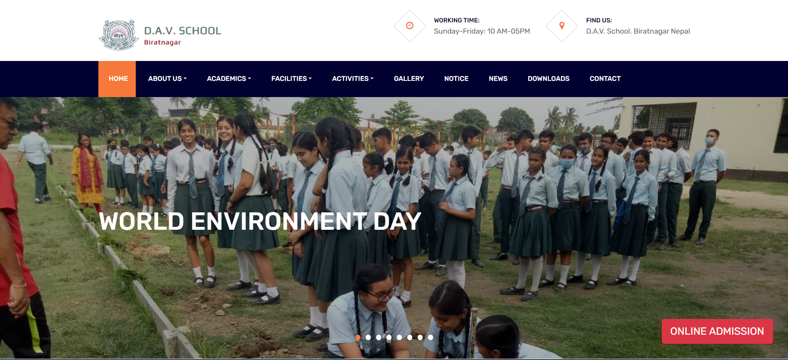The image size is (788, 360).
Task: Click the D.A.V. School Biratnagar title text
Action: tap(182, 35)
